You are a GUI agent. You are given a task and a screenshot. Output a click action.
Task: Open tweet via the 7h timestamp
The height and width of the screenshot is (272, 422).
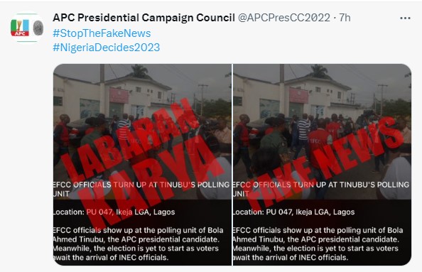tap(345, 18)
